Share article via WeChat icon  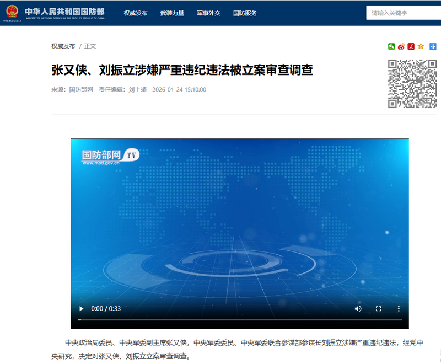[391, 46]
